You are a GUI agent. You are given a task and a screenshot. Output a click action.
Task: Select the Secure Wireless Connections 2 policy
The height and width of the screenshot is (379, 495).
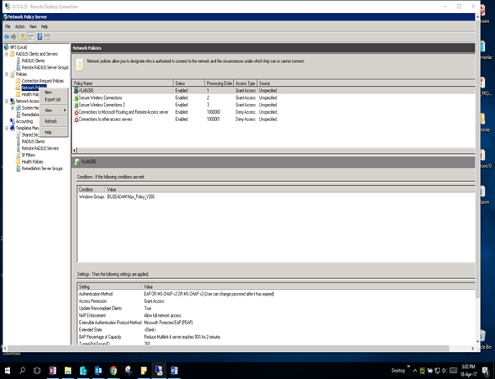pos(273,105)
